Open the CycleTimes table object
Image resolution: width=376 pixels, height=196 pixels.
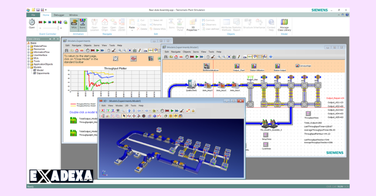point(265,144)
